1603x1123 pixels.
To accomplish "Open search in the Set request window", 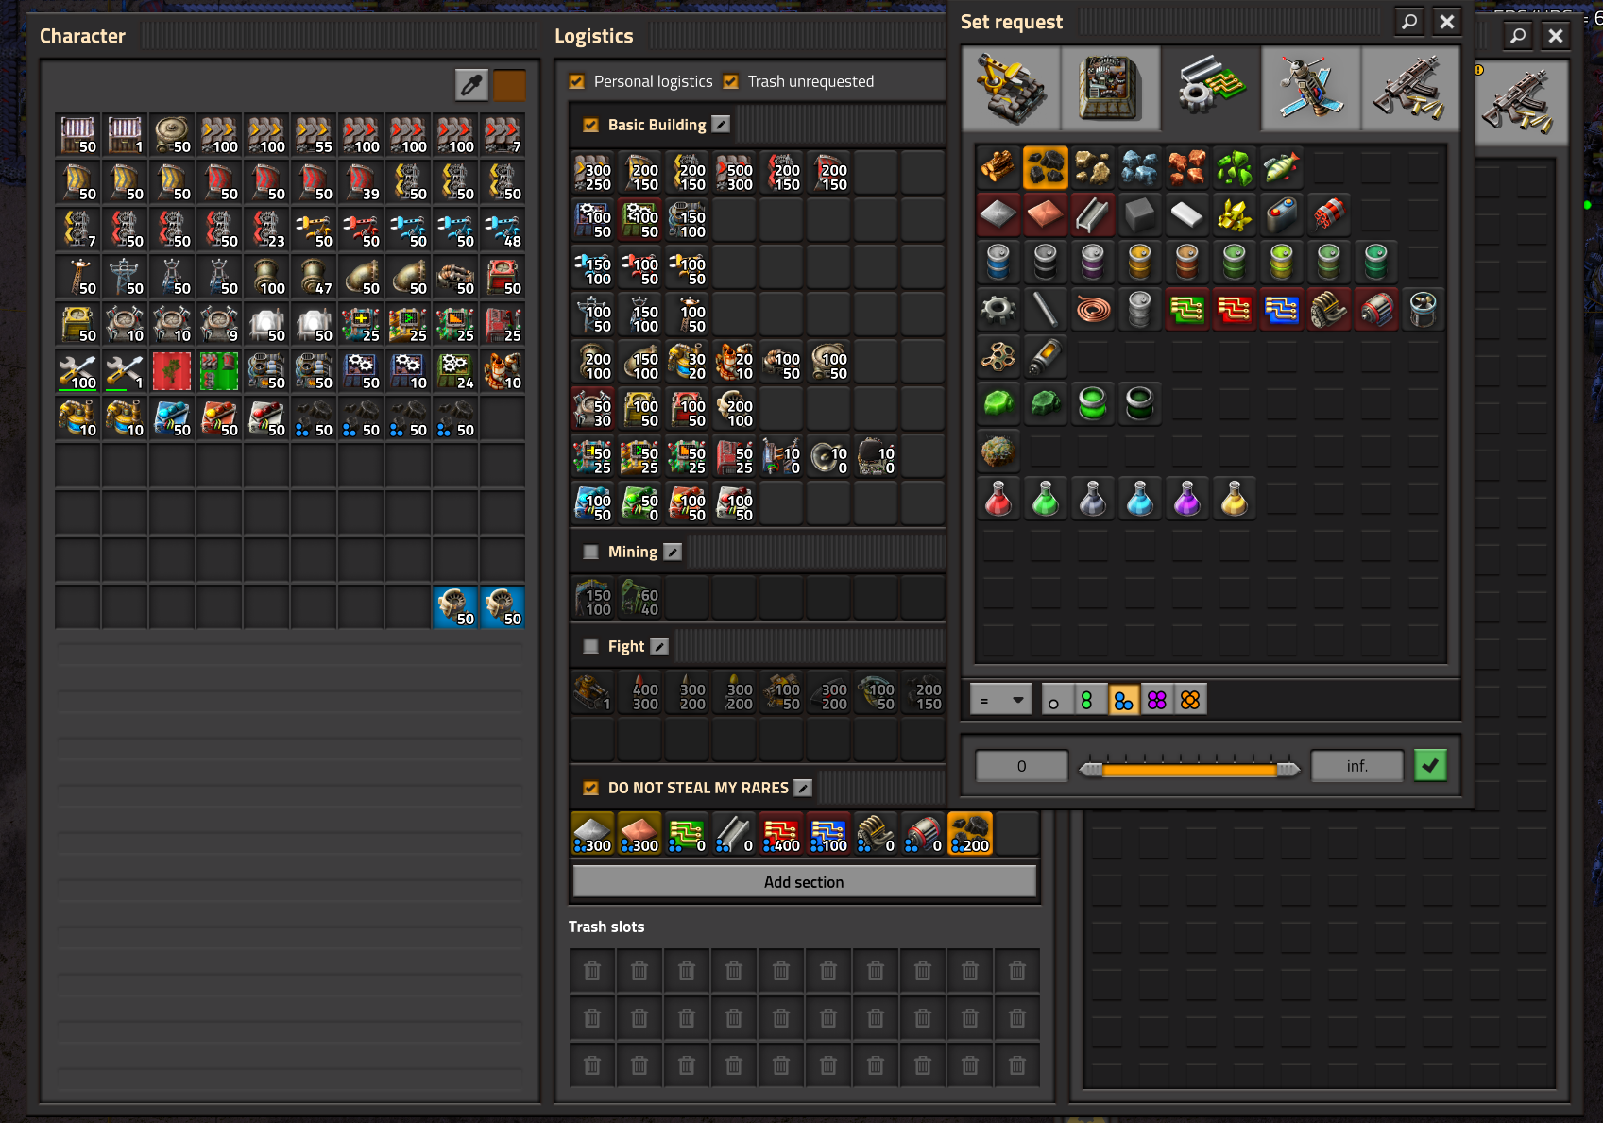I will [1409, 22].
